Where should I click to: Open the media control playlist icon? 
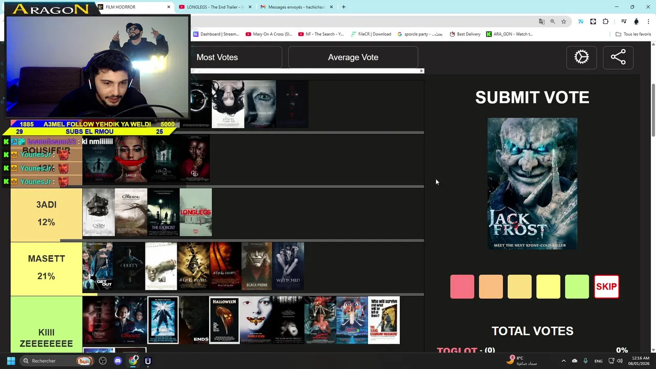pyautogui.click(x=624, y=22)
